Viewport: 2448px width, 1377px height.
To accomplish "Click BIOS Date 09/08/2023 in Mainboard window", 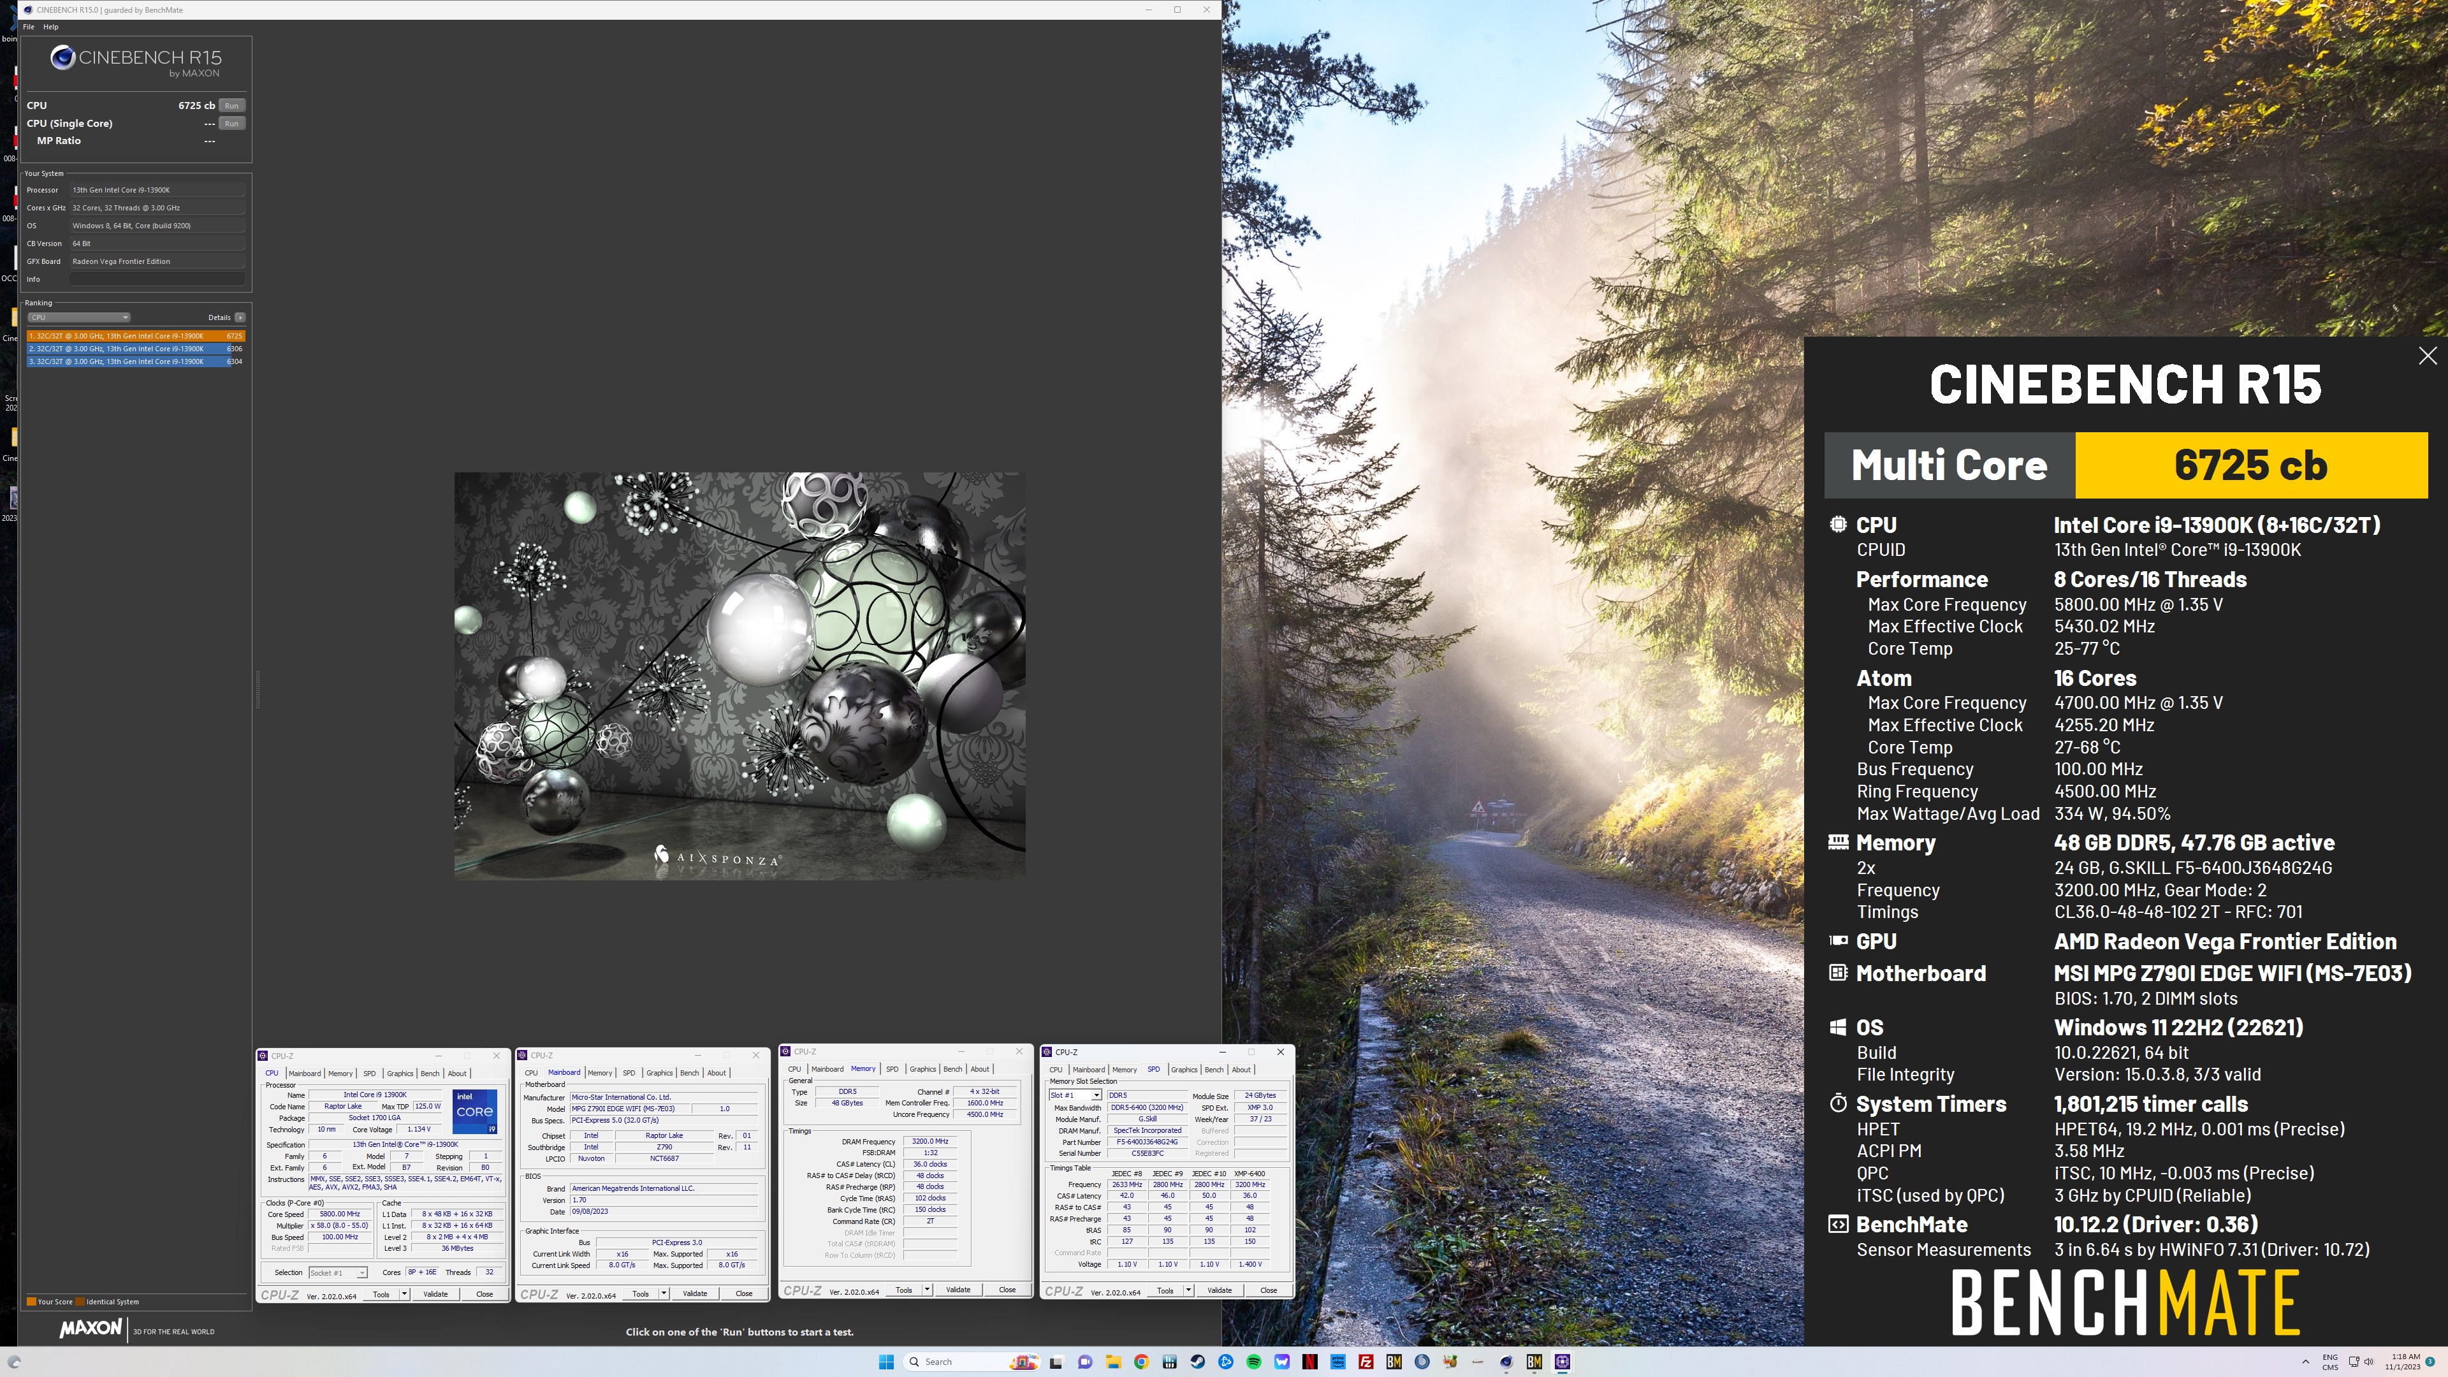I will tap(664, 1212).
